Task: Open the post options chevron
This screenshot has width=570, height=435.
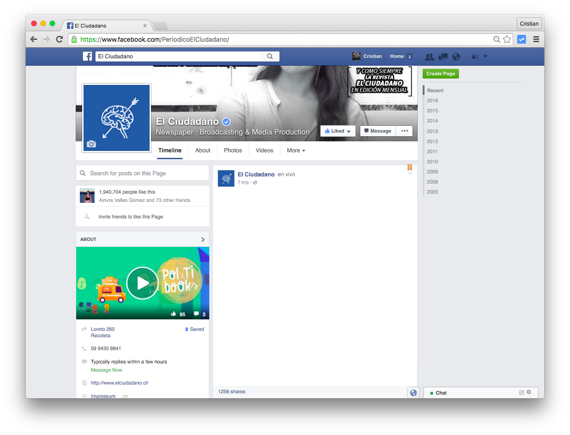Action: [410, 173]
